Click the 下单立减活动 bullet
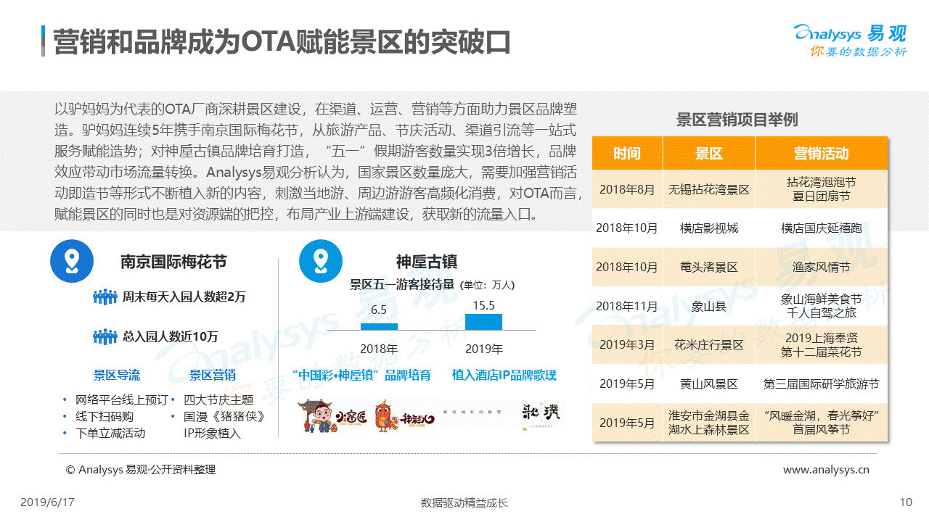The height and width of the screenshot is (522, 929). [110, 433]
